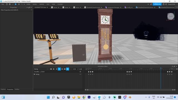Switch to the HOME ribbon tab
178x100 pixels.
[x=28, y=4]
